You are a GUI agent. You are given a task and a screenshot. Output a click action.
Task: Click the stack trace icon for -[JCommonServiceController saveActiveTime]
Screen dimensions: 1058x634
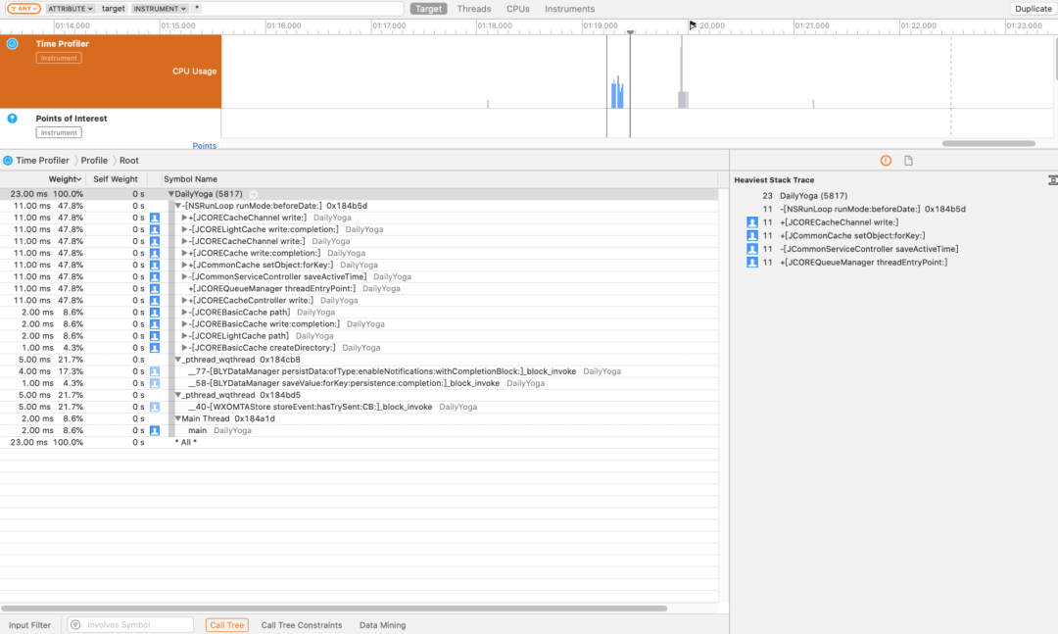[752, 249]
